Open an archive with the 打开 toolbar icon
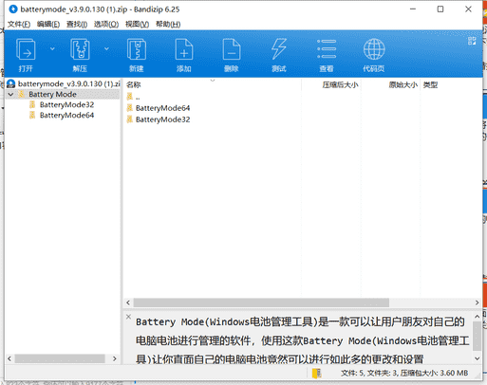 coord(26,54)
